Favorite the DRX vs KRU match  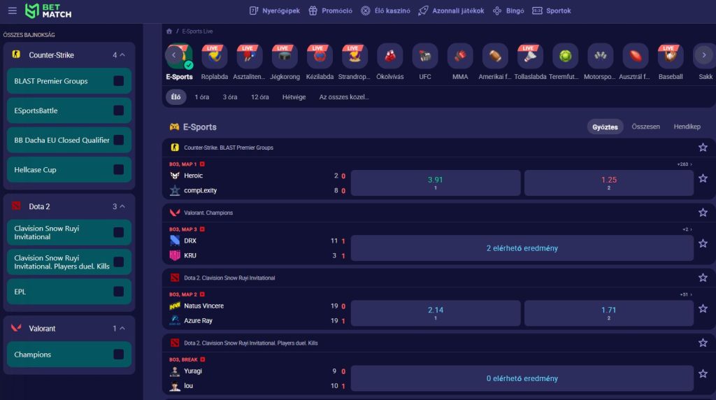pos(703,243)
